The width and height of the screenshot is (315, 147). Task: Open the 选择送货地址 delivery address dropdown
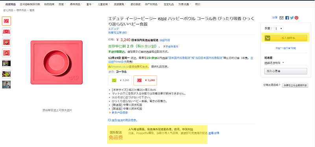coord(274,63)
